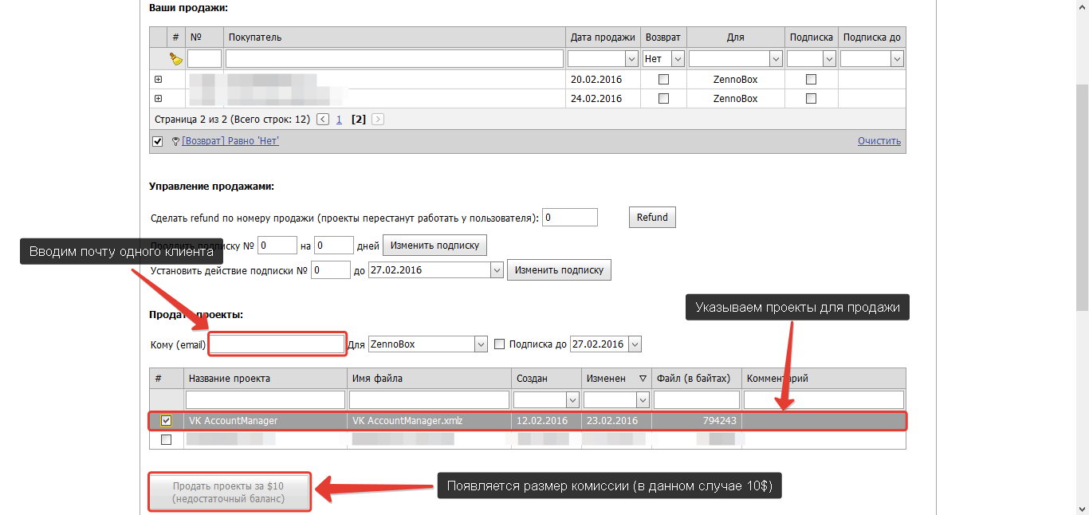Open the Дата продажи filter dropdown
This screenshot has width=1089, height=515.
click(x=631, y=59)
